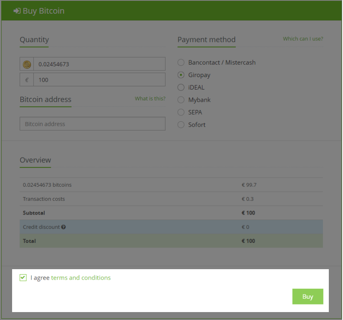Select Mybank radio button
Viewport: 343px width, 320px height.
click(x=181, y=100)
